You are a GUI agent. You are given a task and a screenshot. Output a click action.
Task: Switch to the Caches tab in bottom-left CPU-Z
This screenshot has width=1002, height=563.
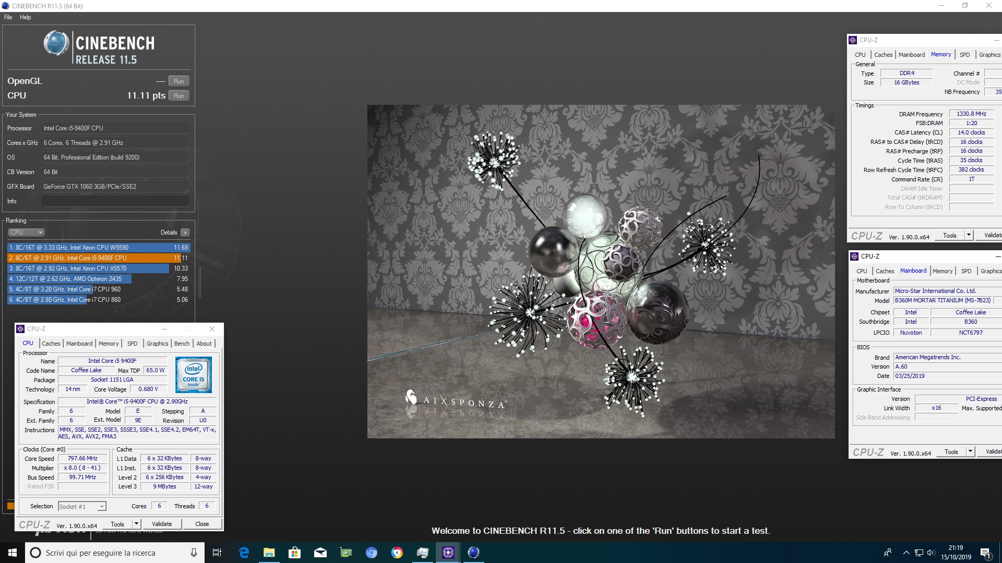point(51,344)
